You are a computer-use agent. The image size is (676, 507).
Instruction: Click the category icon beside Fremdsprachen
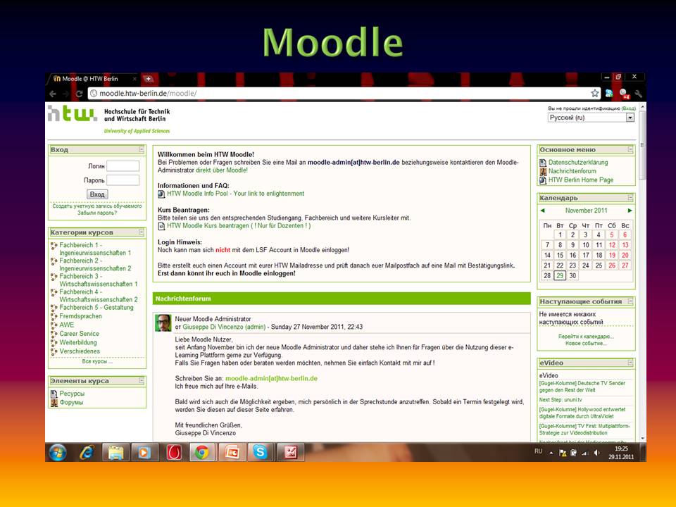(54, 316)
